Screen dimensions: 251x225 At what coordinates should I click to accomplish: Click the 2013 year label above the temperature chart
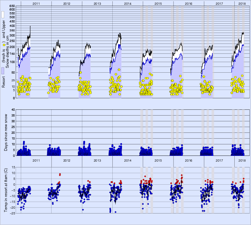click(97, 160)
